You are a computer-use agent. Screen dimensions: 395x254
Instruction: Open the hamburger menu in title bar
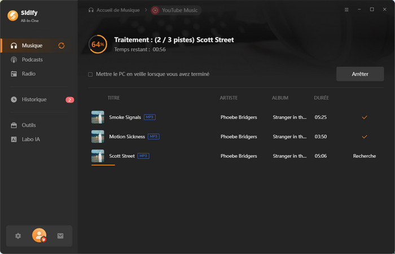point(346,10)
